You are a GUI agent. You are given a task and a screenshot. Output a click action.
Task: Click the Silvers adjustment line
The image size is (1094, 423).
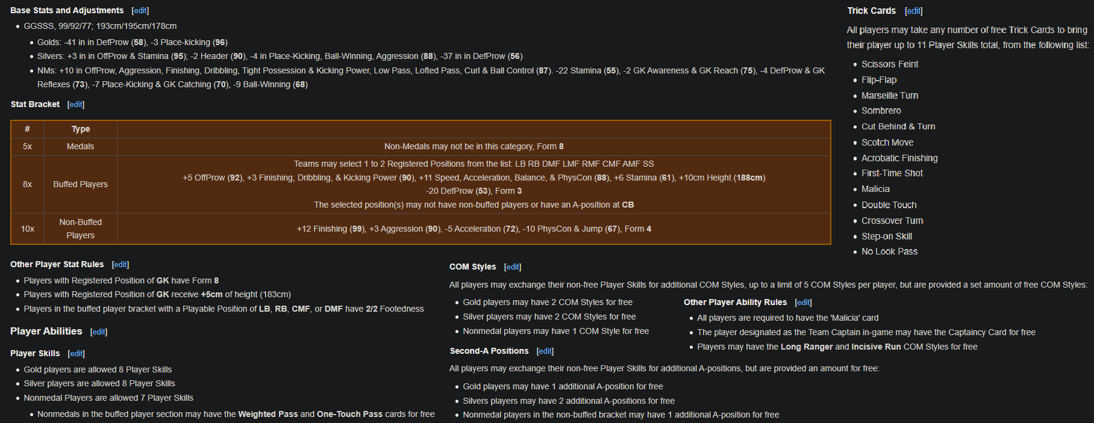[280, 56]
